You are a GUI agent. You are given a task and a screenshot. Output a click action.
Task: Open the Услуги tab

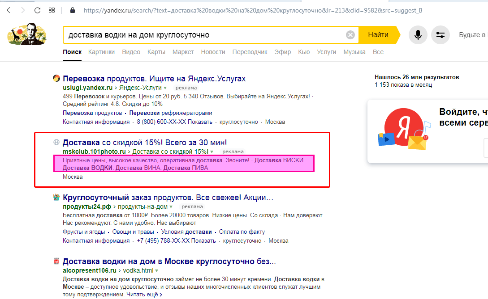327,52
